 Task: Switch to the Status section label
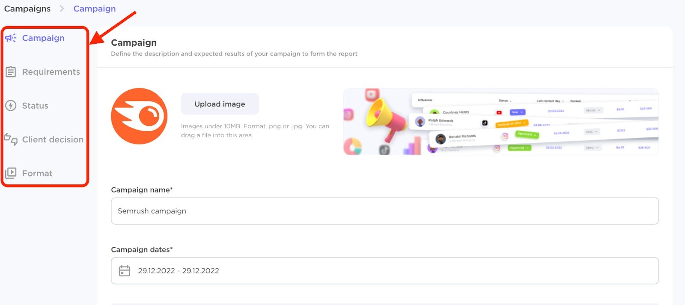point(35,106)
